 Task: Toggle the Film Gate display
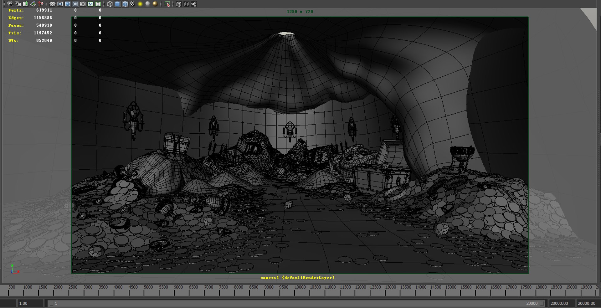click(60, 4)
